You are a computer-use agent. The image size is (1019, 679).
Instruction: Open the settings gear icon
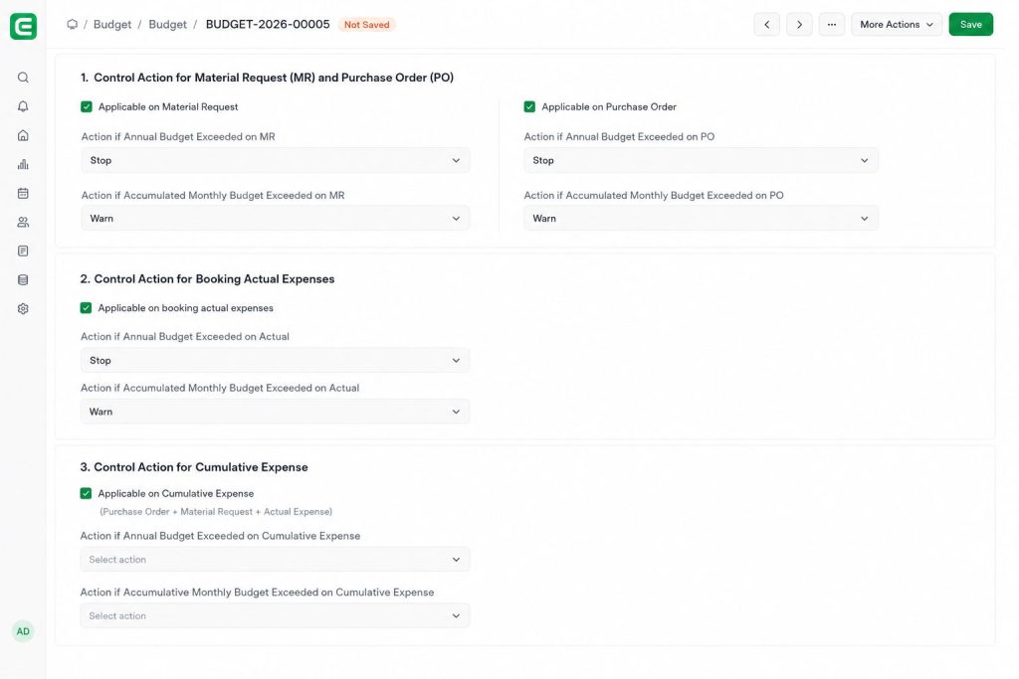[23, 309]
